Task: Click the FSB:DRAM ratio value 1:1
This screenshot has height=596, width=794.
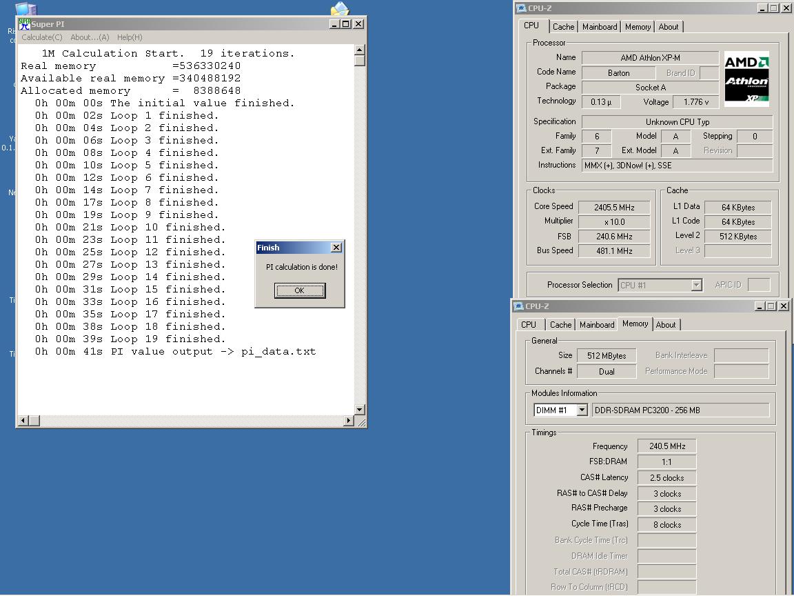Action: (x=667, y=462)
